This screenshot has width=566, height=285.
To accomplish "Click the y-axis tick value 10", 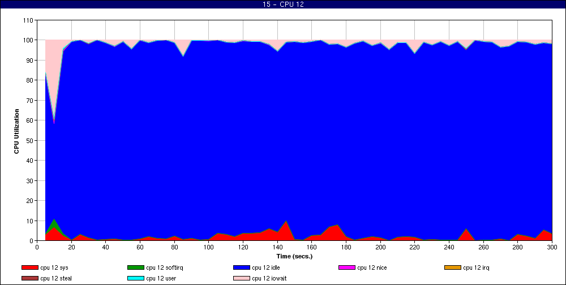I will (x=29, y=221).
